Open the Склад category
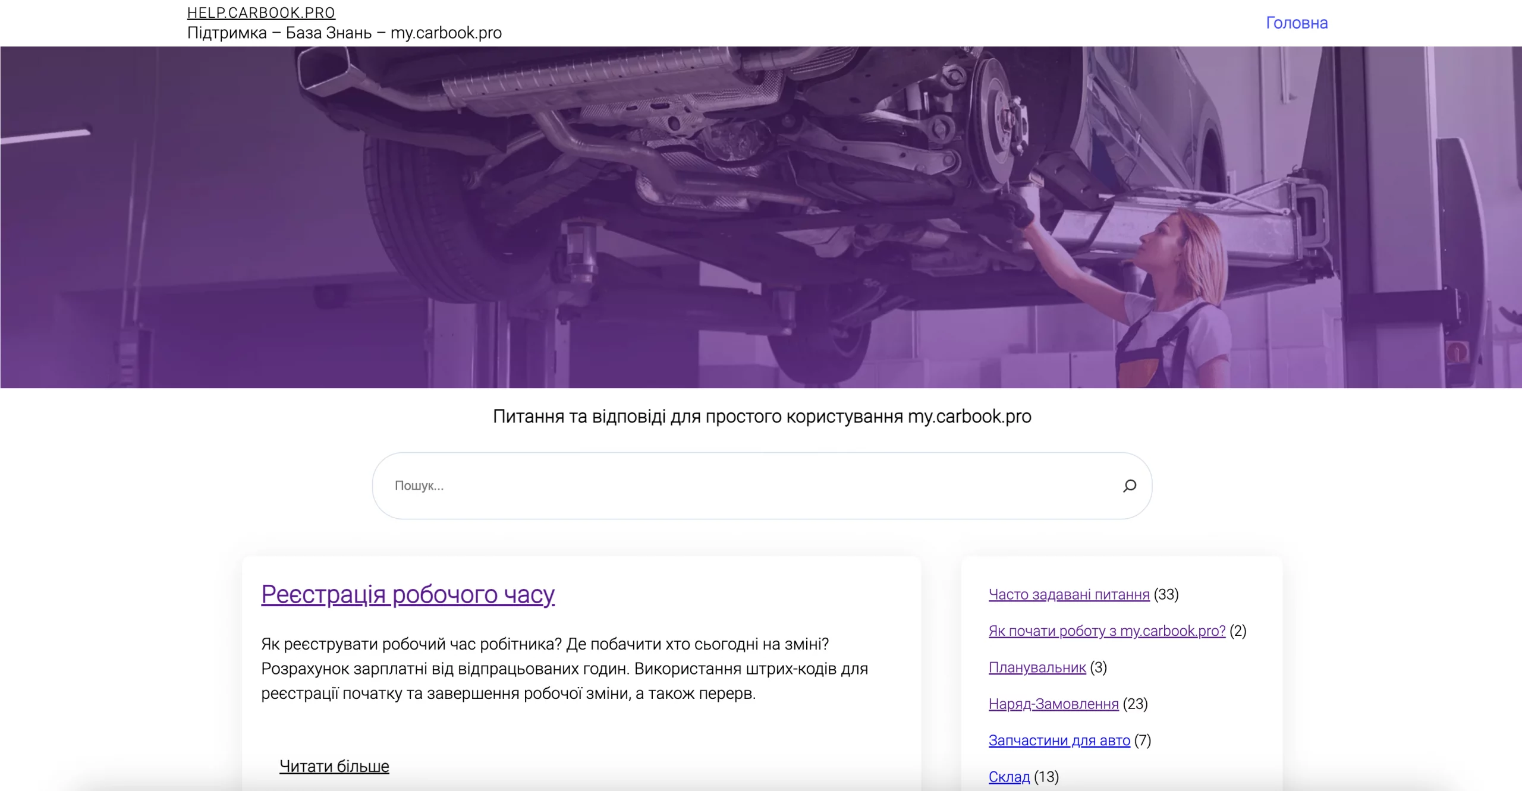 [1009, 777]
